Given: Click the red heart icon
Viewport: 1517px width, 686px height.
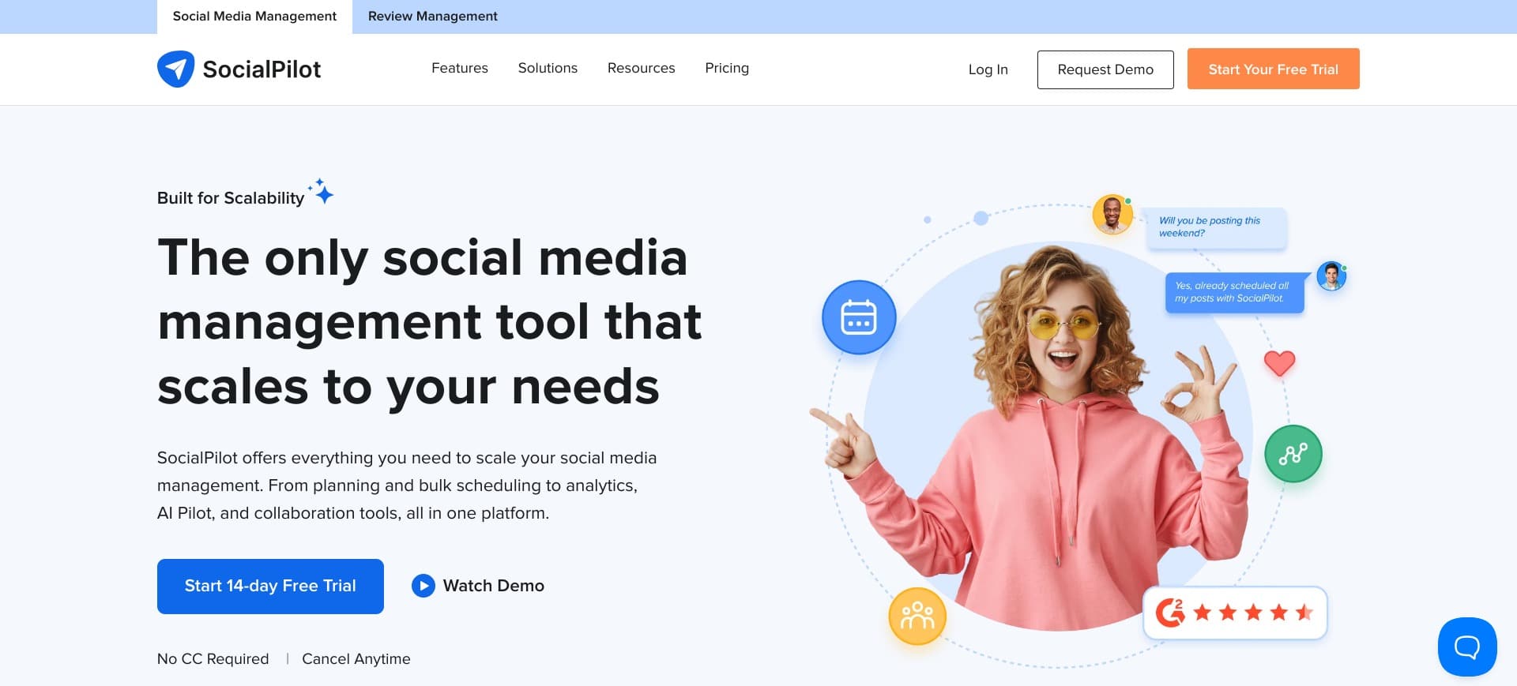Looking at the screenshot, I should [1279, 363].
